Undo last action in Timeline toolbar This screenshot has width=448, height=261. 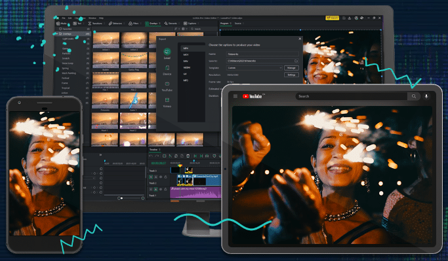coord(151,156)
